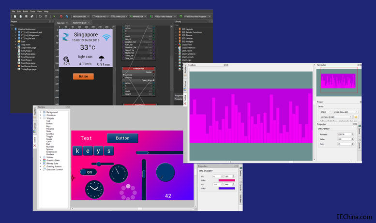Click the WiFi icon on Singapore weather screen
Screen dimensions: 376x223
pos(106,37)
